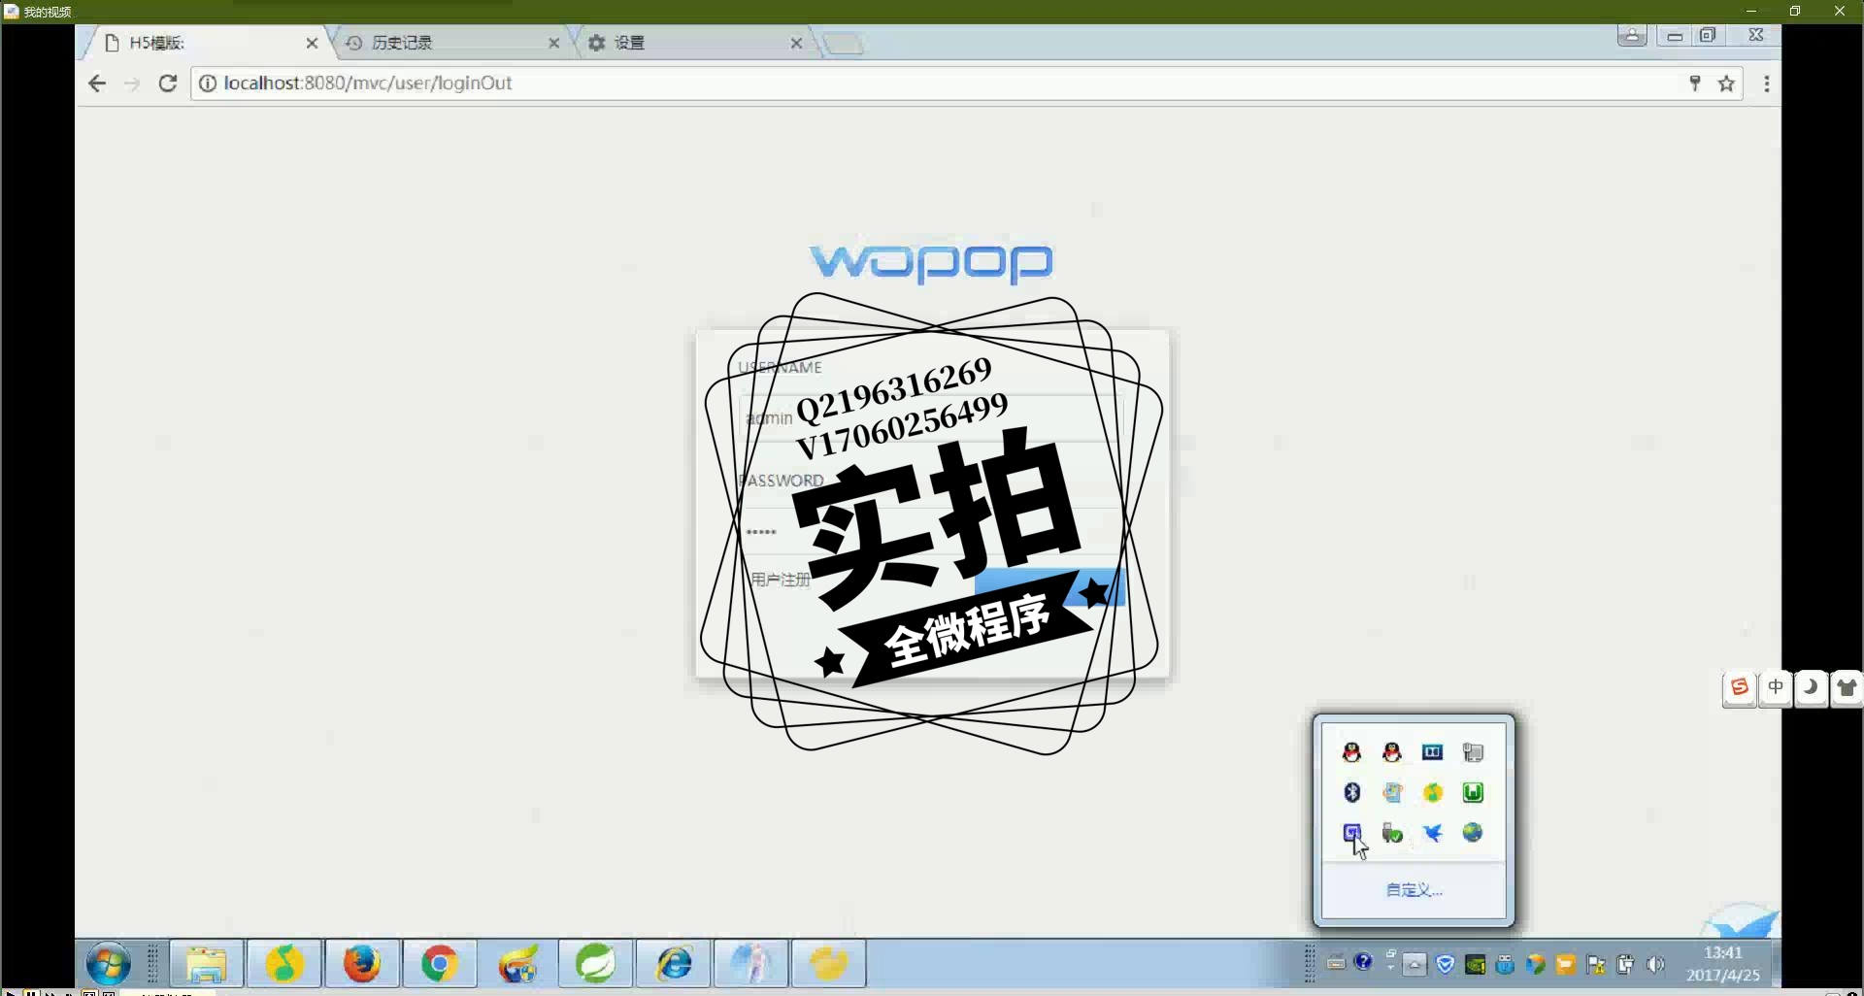
Task: Click the blue robot tray icon
Action: pyautogui.click(x=1505, y=964)
